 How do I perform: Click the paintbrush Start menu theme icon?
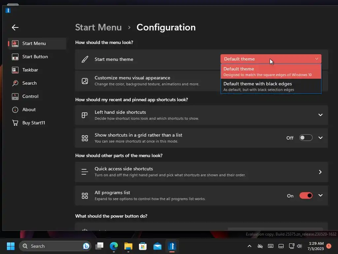coord(85,59)
